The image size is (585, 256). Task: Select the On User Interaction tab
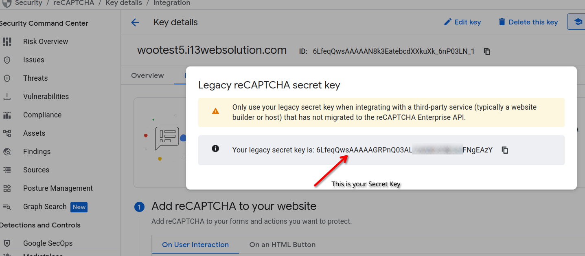coord(195,245)
